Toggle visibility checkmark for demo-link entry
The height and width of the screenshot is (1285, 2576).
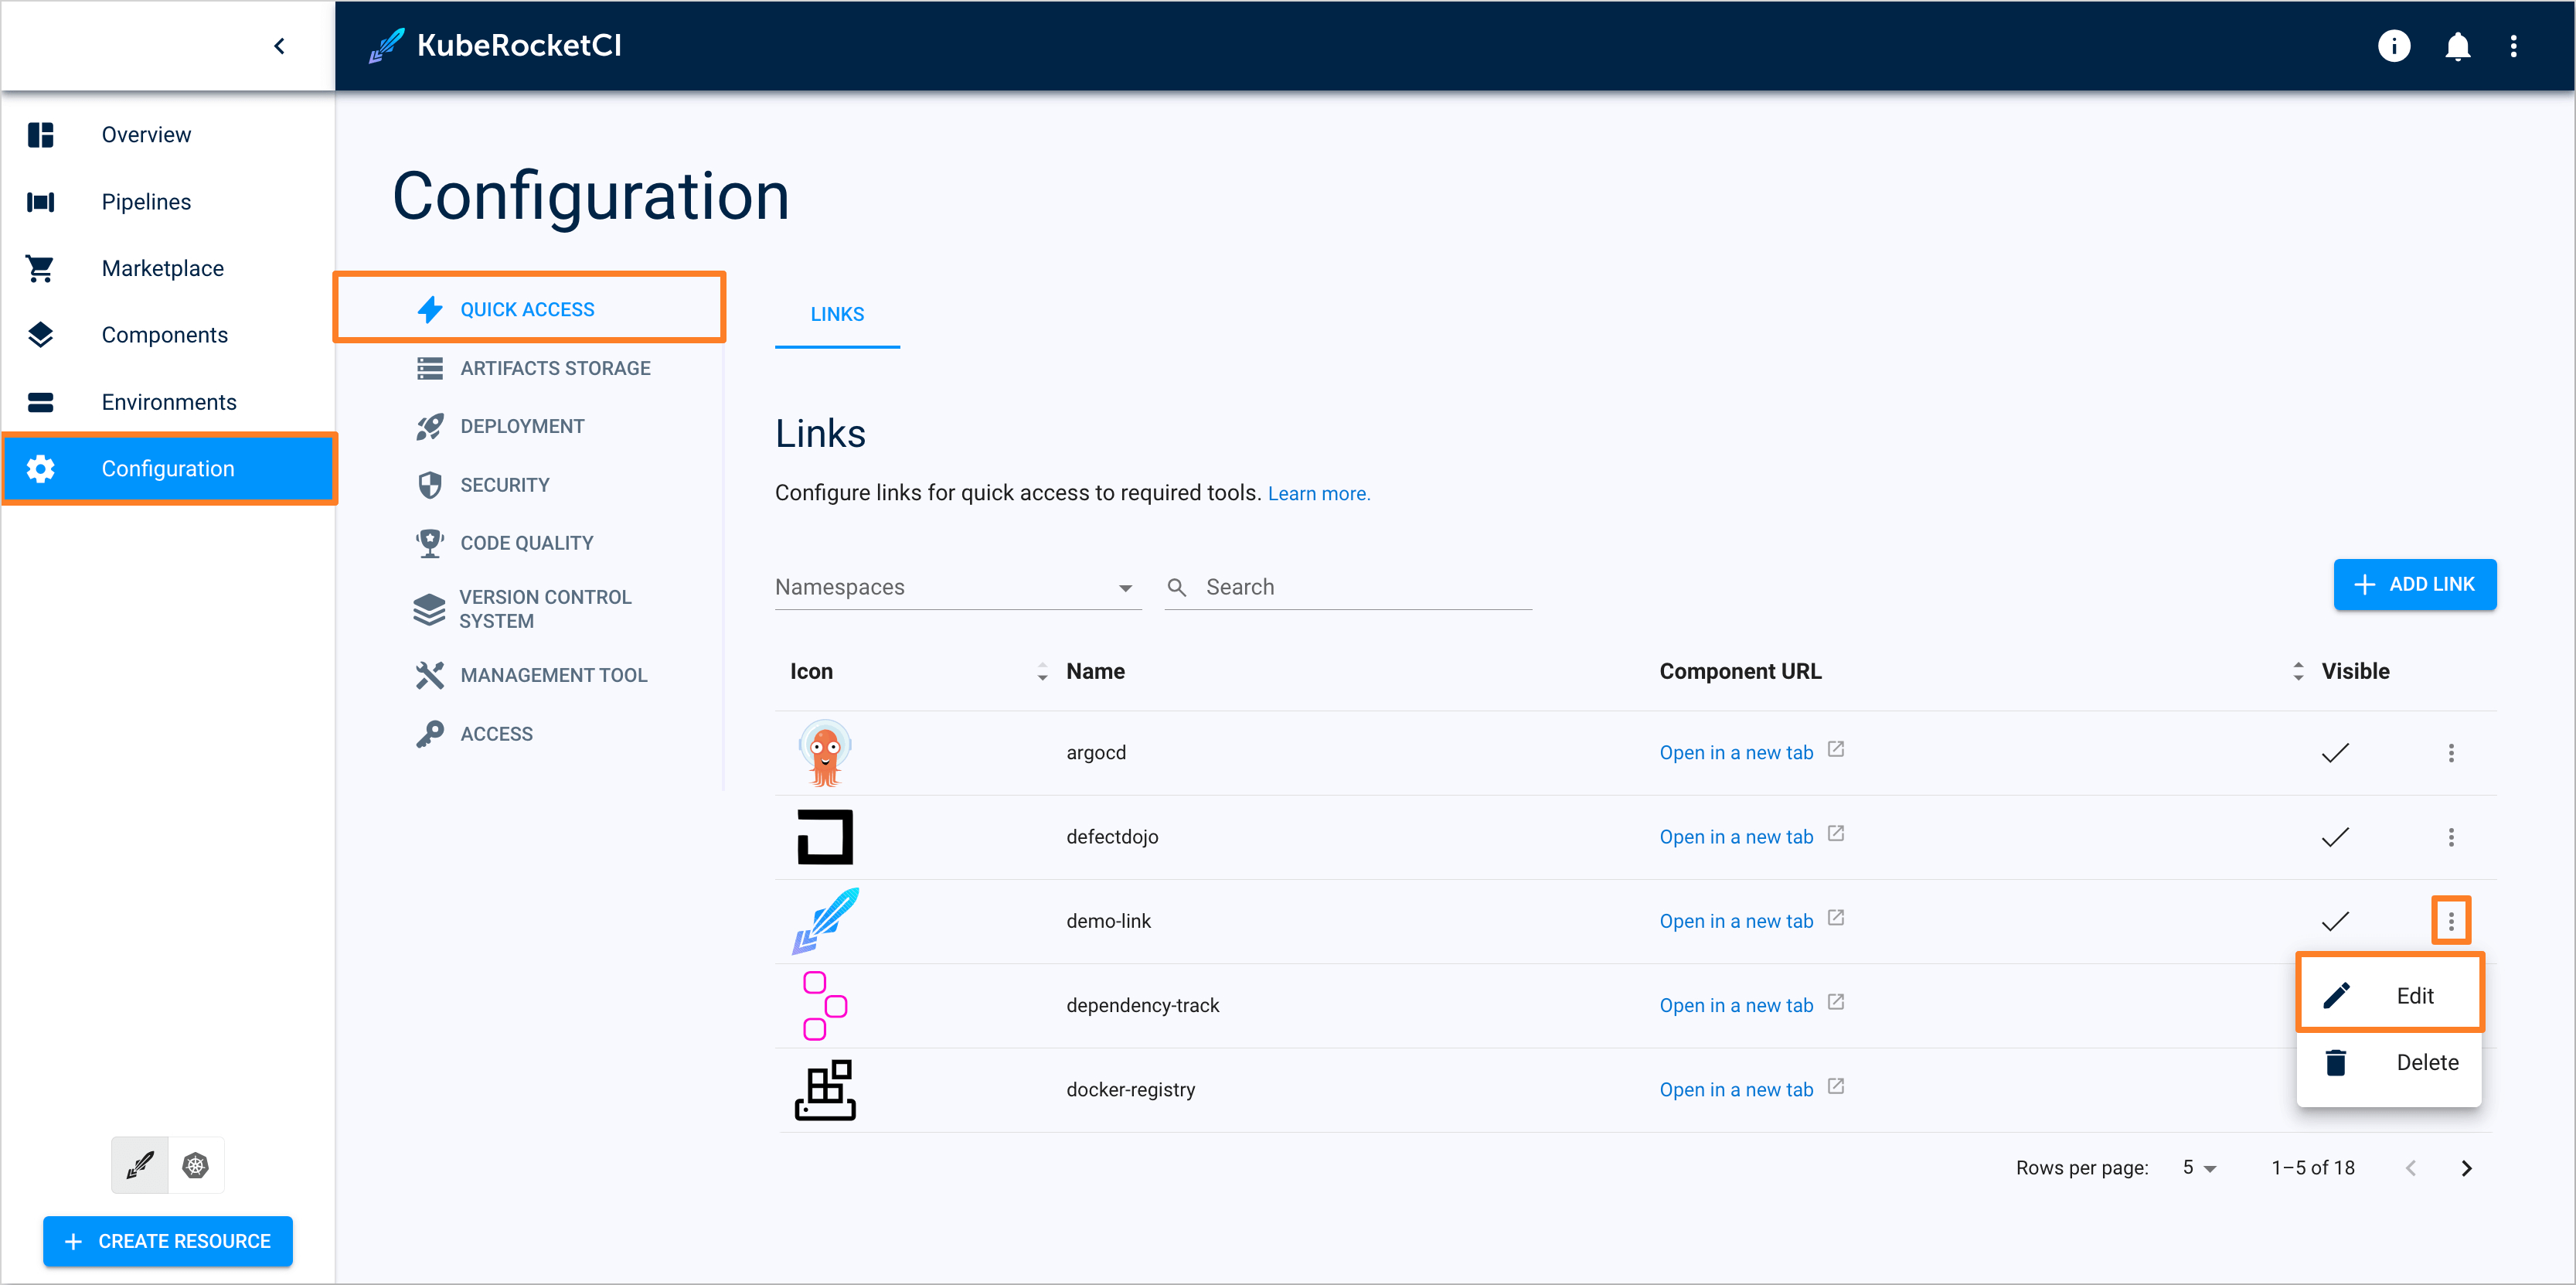coord(2335,919)
